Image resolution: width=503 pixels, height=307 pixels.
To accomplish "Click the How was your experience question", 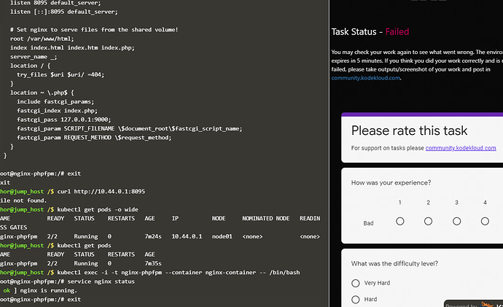I will click(x=391, y=182).
